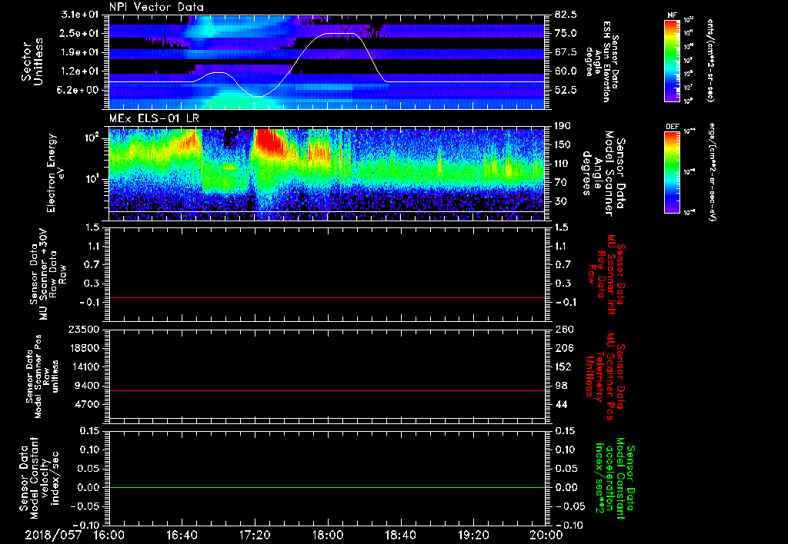788x544 pixels.
Task: Click the DEF color scale bar
Action: [x=672, y=171]
